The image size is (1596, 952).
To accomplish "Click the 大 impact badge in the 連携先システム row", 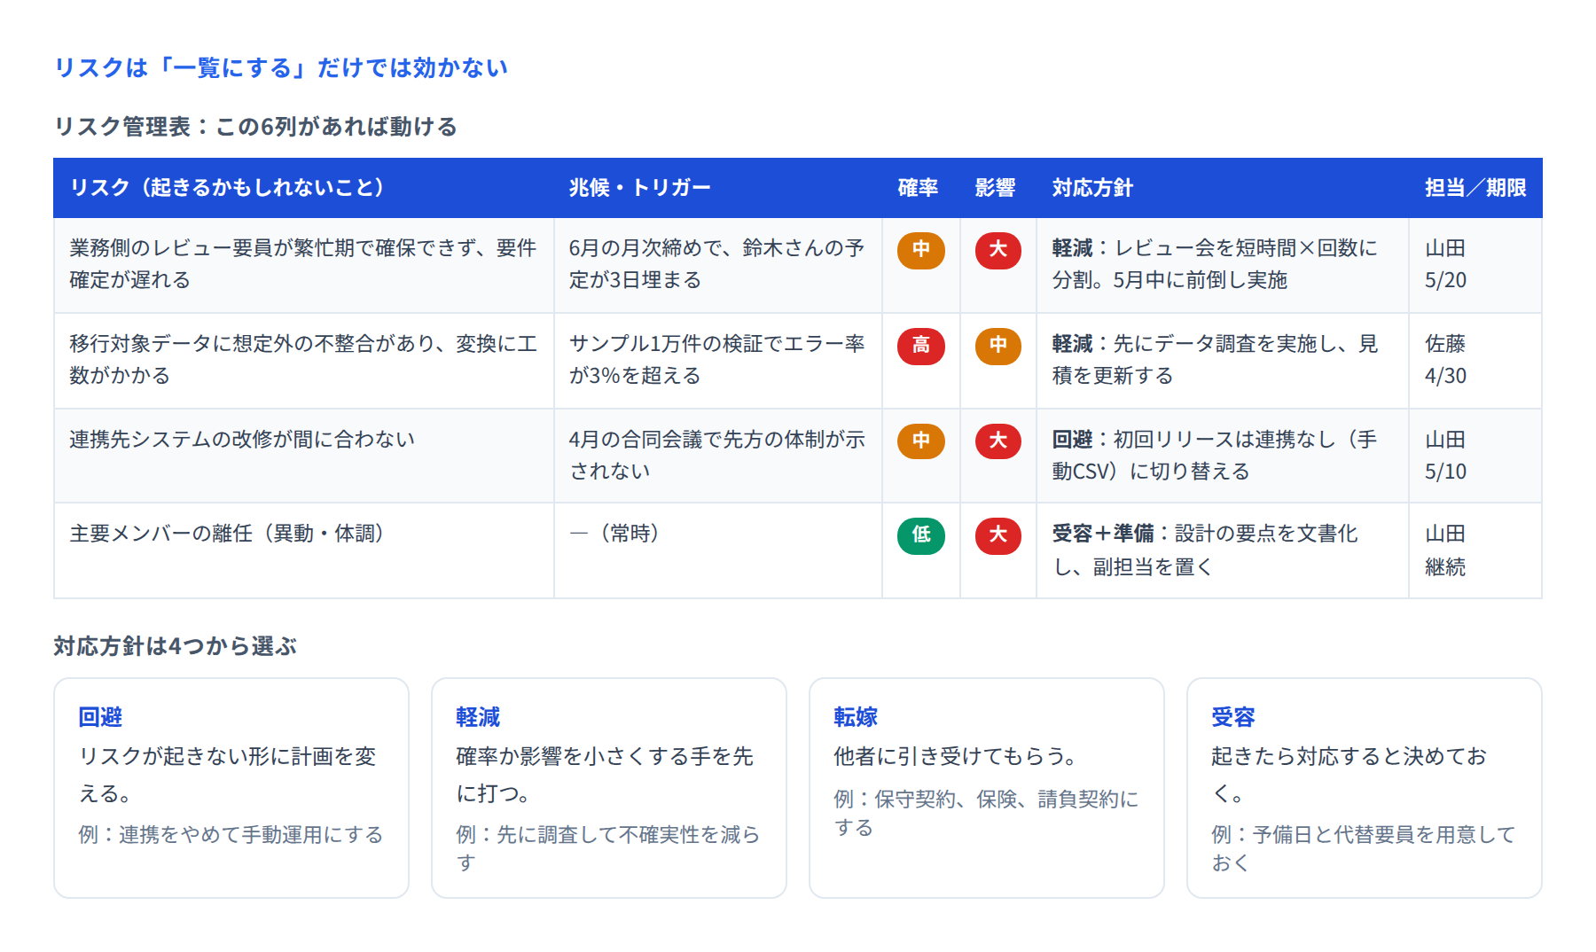I will [x=998, y=441].
